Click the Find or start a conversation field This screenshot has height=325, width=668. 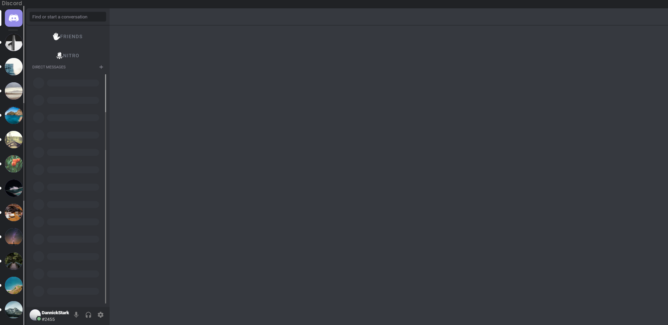68,17
